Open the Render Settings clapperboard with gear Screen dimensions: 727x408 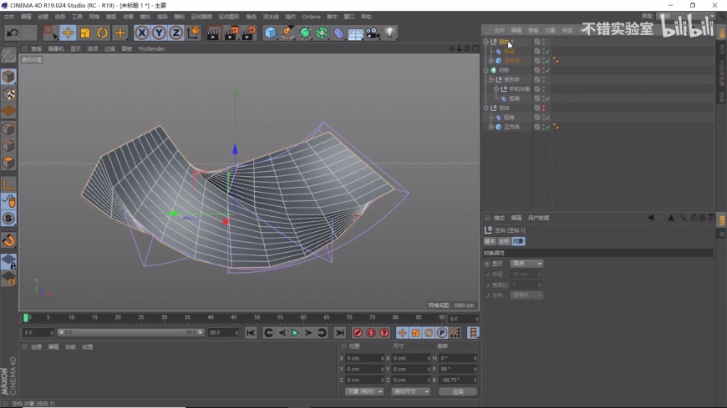[249, 33]
